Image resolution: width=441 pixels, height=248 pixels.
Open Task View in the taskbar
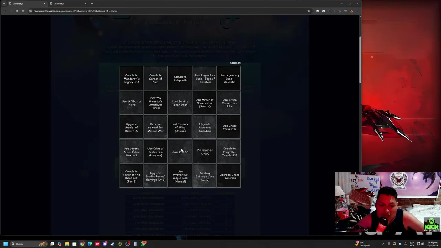pyautogui.click(x=52, y=244)
